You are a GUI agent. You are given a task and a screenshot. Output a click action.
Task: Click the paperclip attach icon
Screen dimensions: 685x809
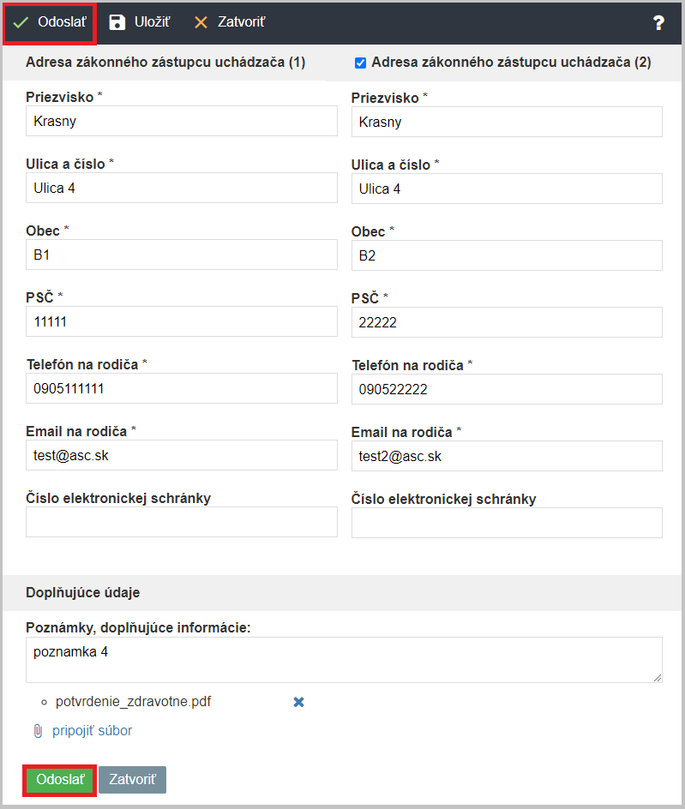pos(39,730)
